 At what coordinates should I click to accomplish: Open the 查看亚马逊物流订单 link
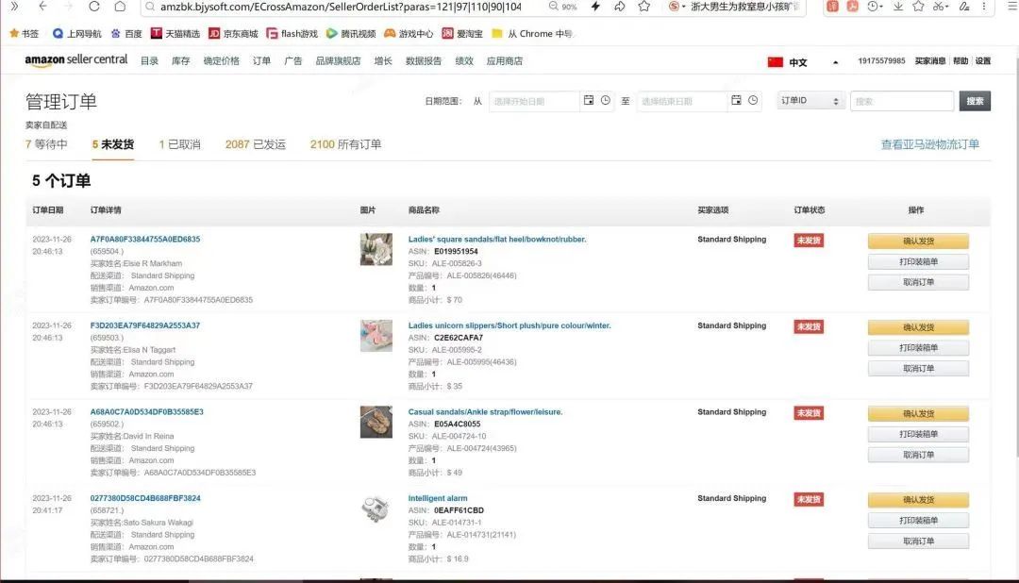[929, 144]
